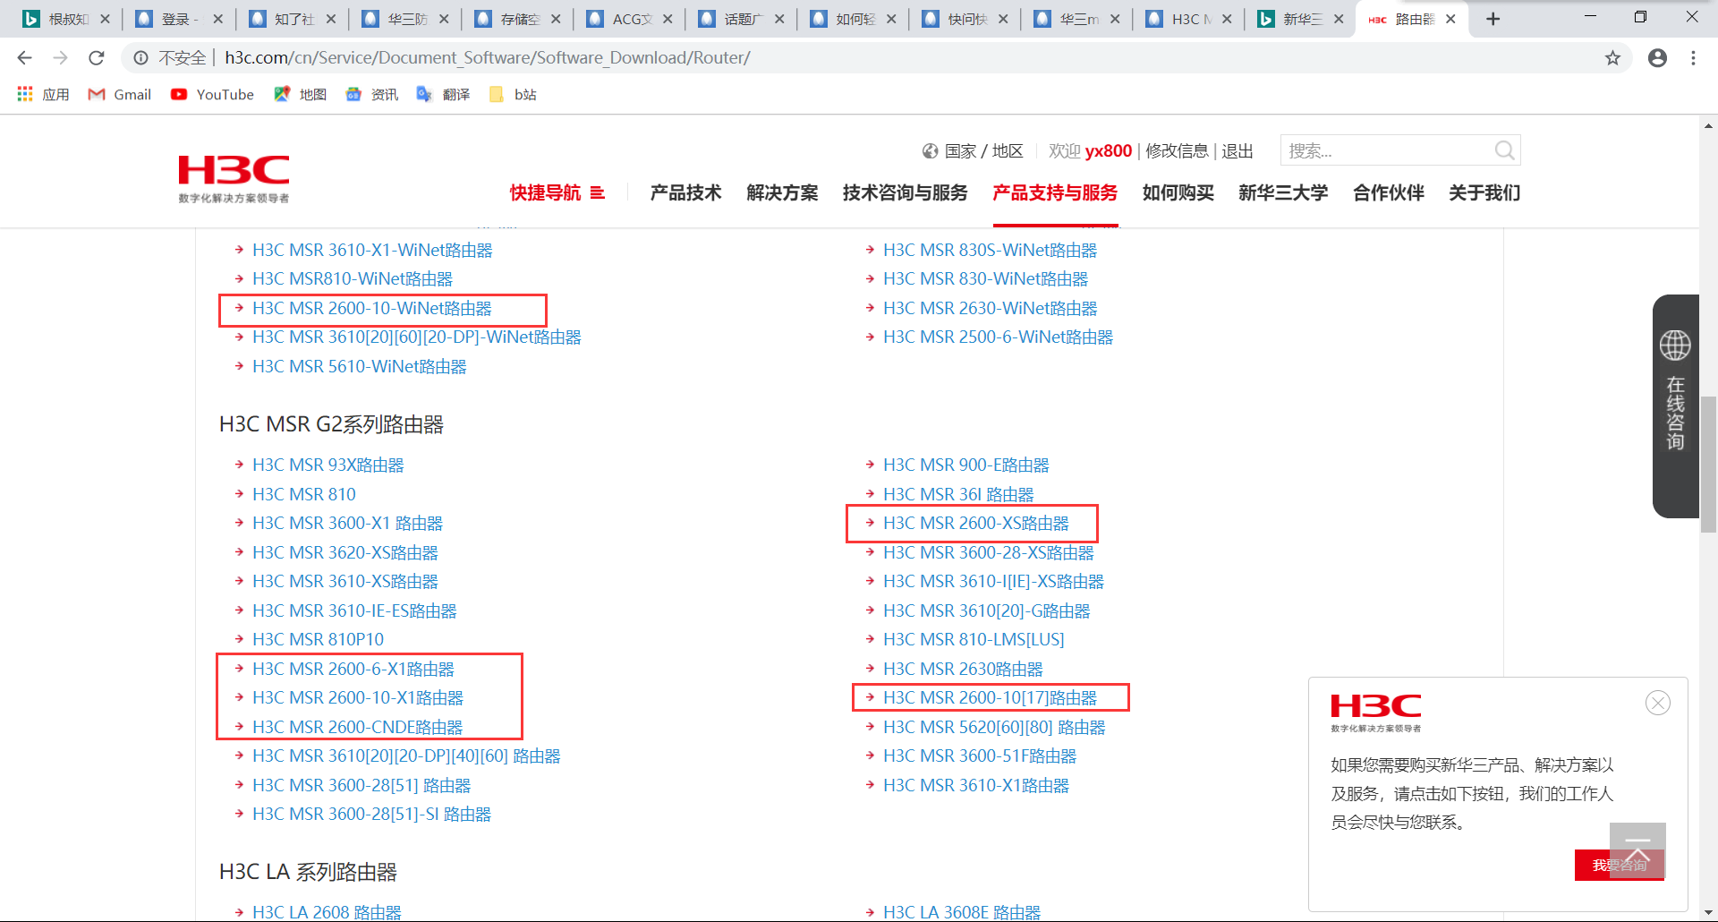Click the search magnifier icon
1718x922 pixels.
(x=1504, y=150)
